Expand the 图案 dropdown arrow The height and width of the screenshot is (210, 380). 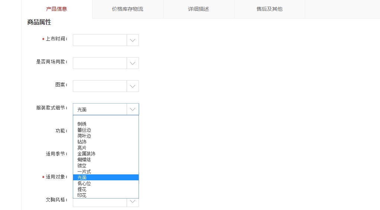pos(133,86)
